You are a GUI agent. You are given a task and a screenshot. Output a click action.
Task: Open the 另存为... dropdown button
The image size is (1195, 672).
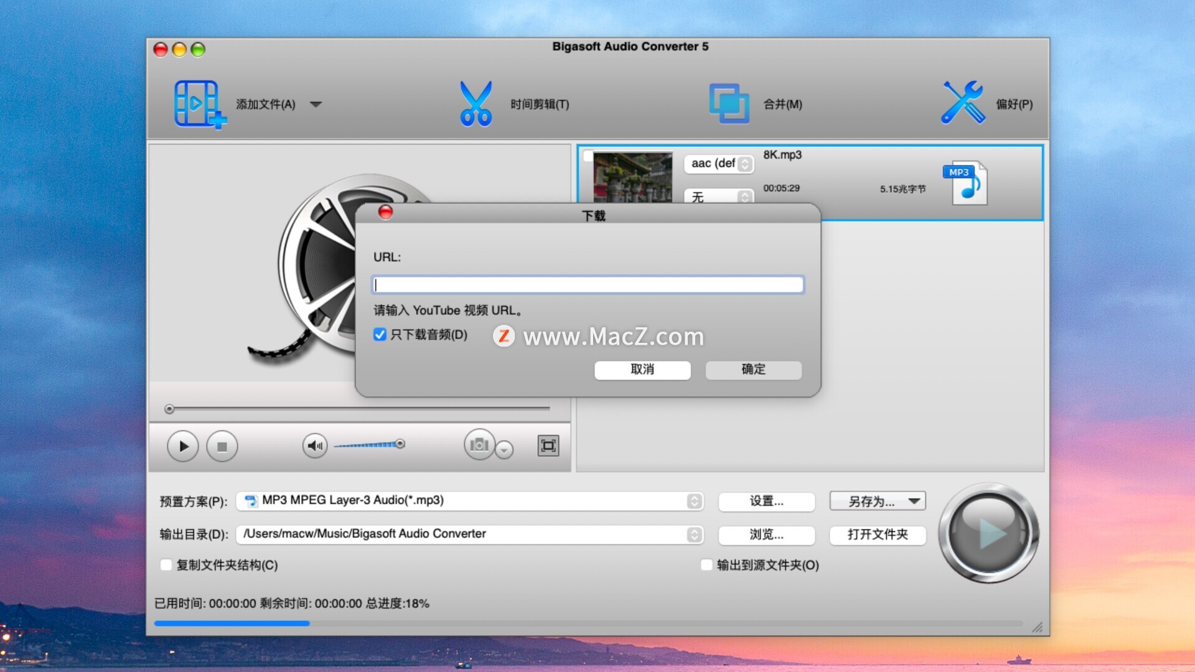(x=878, y=502)
